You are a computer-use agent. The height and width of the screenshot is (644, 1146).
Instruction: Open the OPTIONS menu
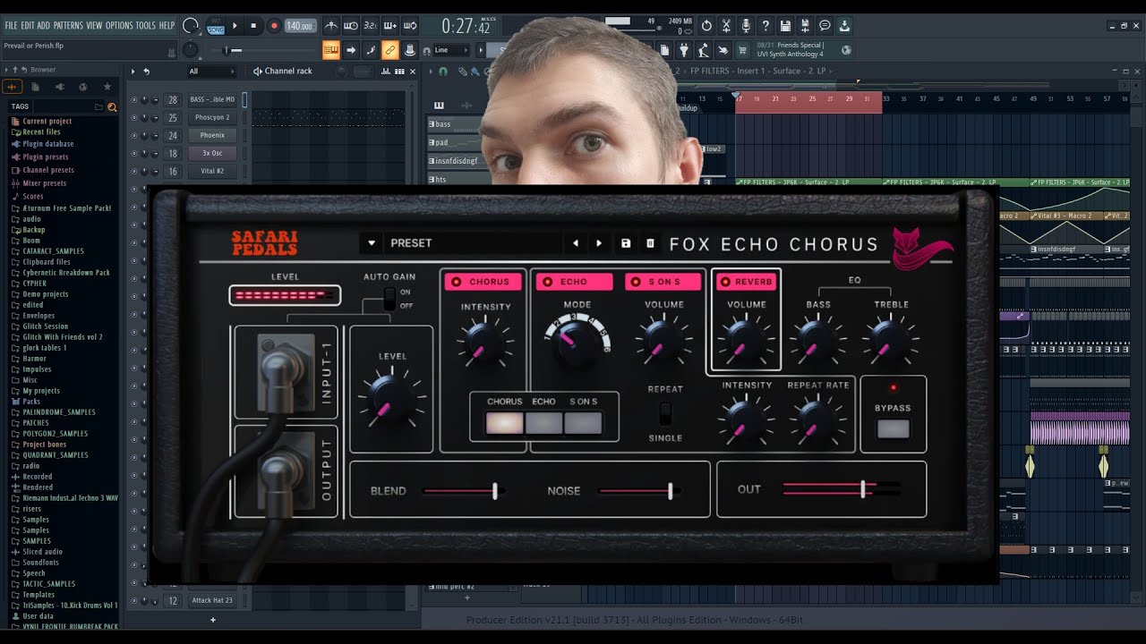pos(119,25)
